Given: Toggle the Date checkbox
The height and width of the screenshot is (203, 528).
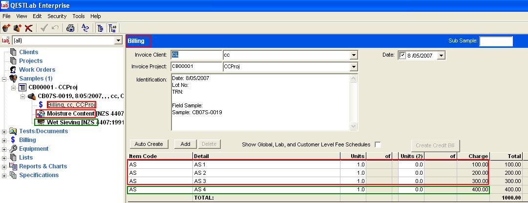Looking at the screenshot, I should point(402,55).
